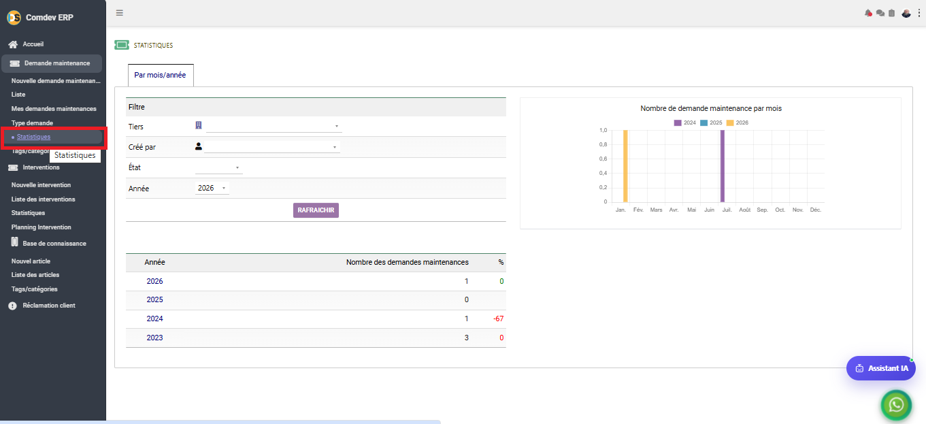Open Nouvelle demande maintenance in sidebar
Viewport: 926px width, 424px height.
pyautogui.click(x=56, y=80)
